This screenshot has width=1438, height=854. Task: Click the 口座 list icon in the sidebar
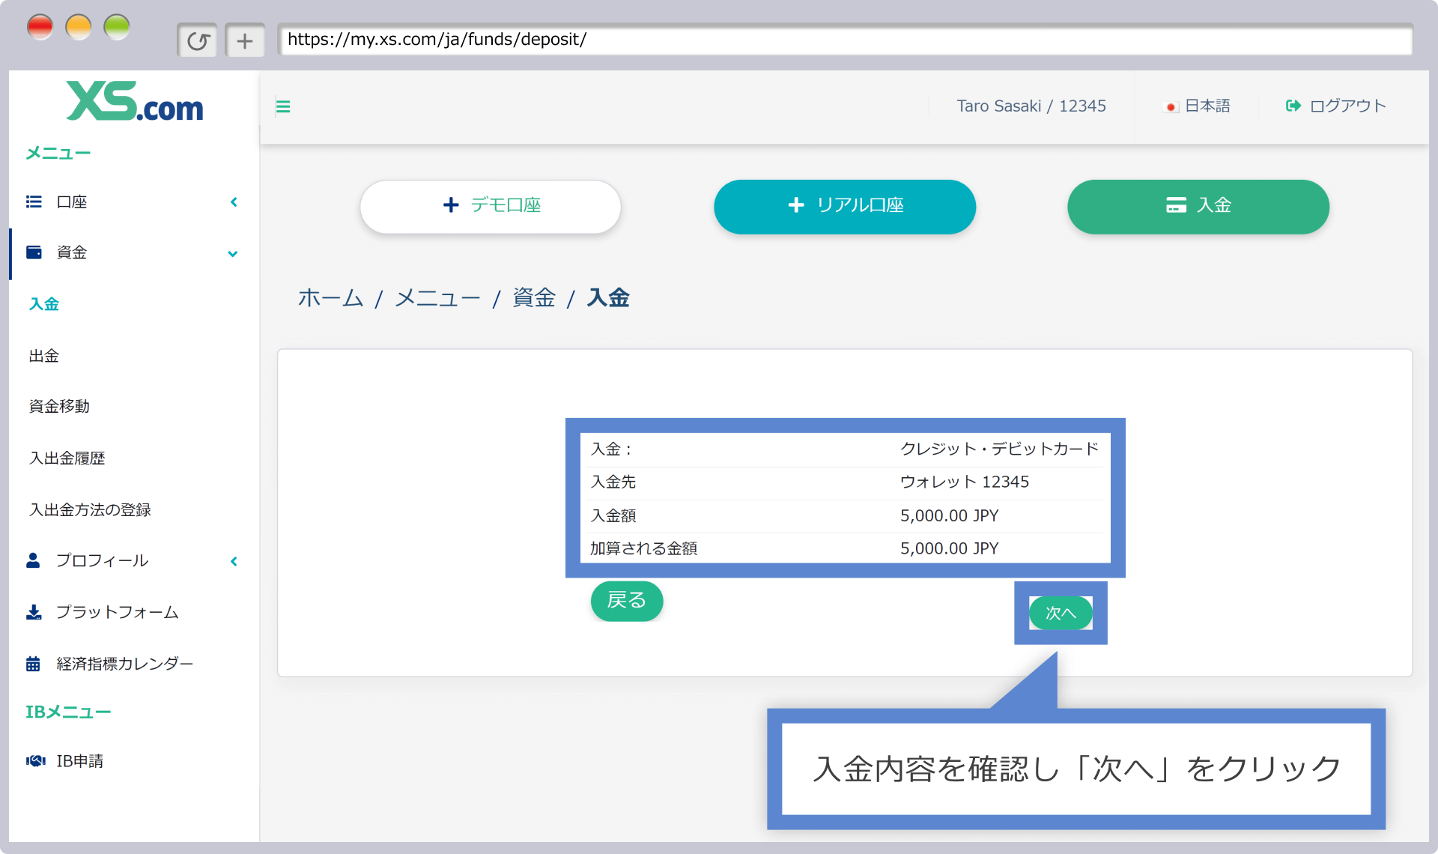pos(34,202)
